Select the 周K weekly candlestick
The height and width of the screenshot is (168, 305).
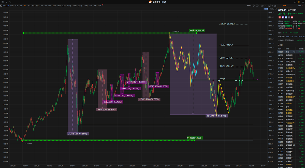click(25, 6)
